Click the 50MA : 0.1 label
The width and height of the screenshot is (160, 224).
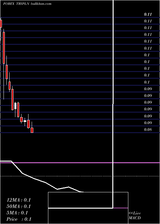tap(19, 206)
